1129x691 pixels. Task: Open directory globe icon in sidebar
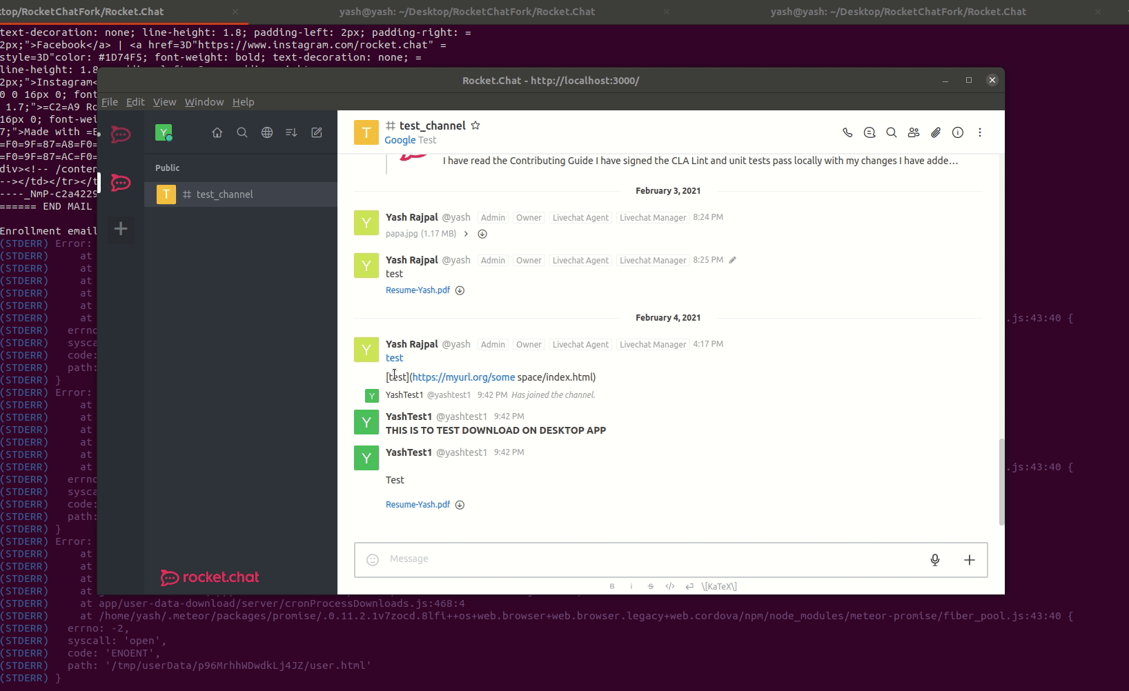point(267,132)
